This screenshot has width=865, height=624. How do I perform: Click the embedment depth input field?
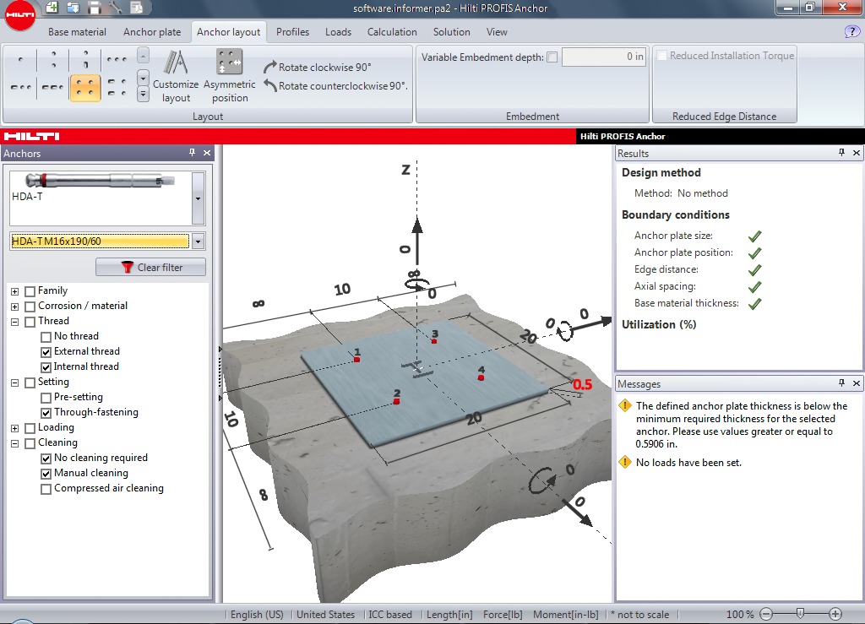pyautogui.click(x=603, y=57)
